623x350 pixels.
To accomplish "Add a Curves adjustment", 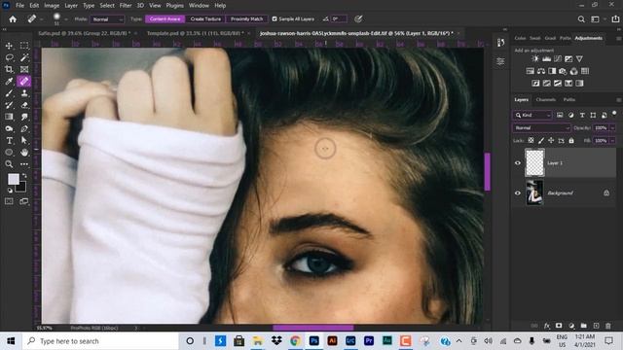I will [558, 58].
